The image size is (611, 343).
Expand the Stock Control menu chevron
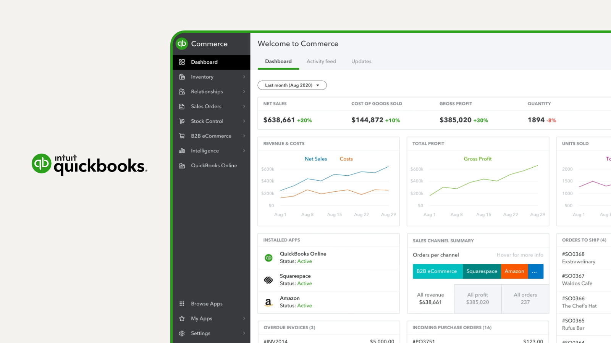[244, 121]
